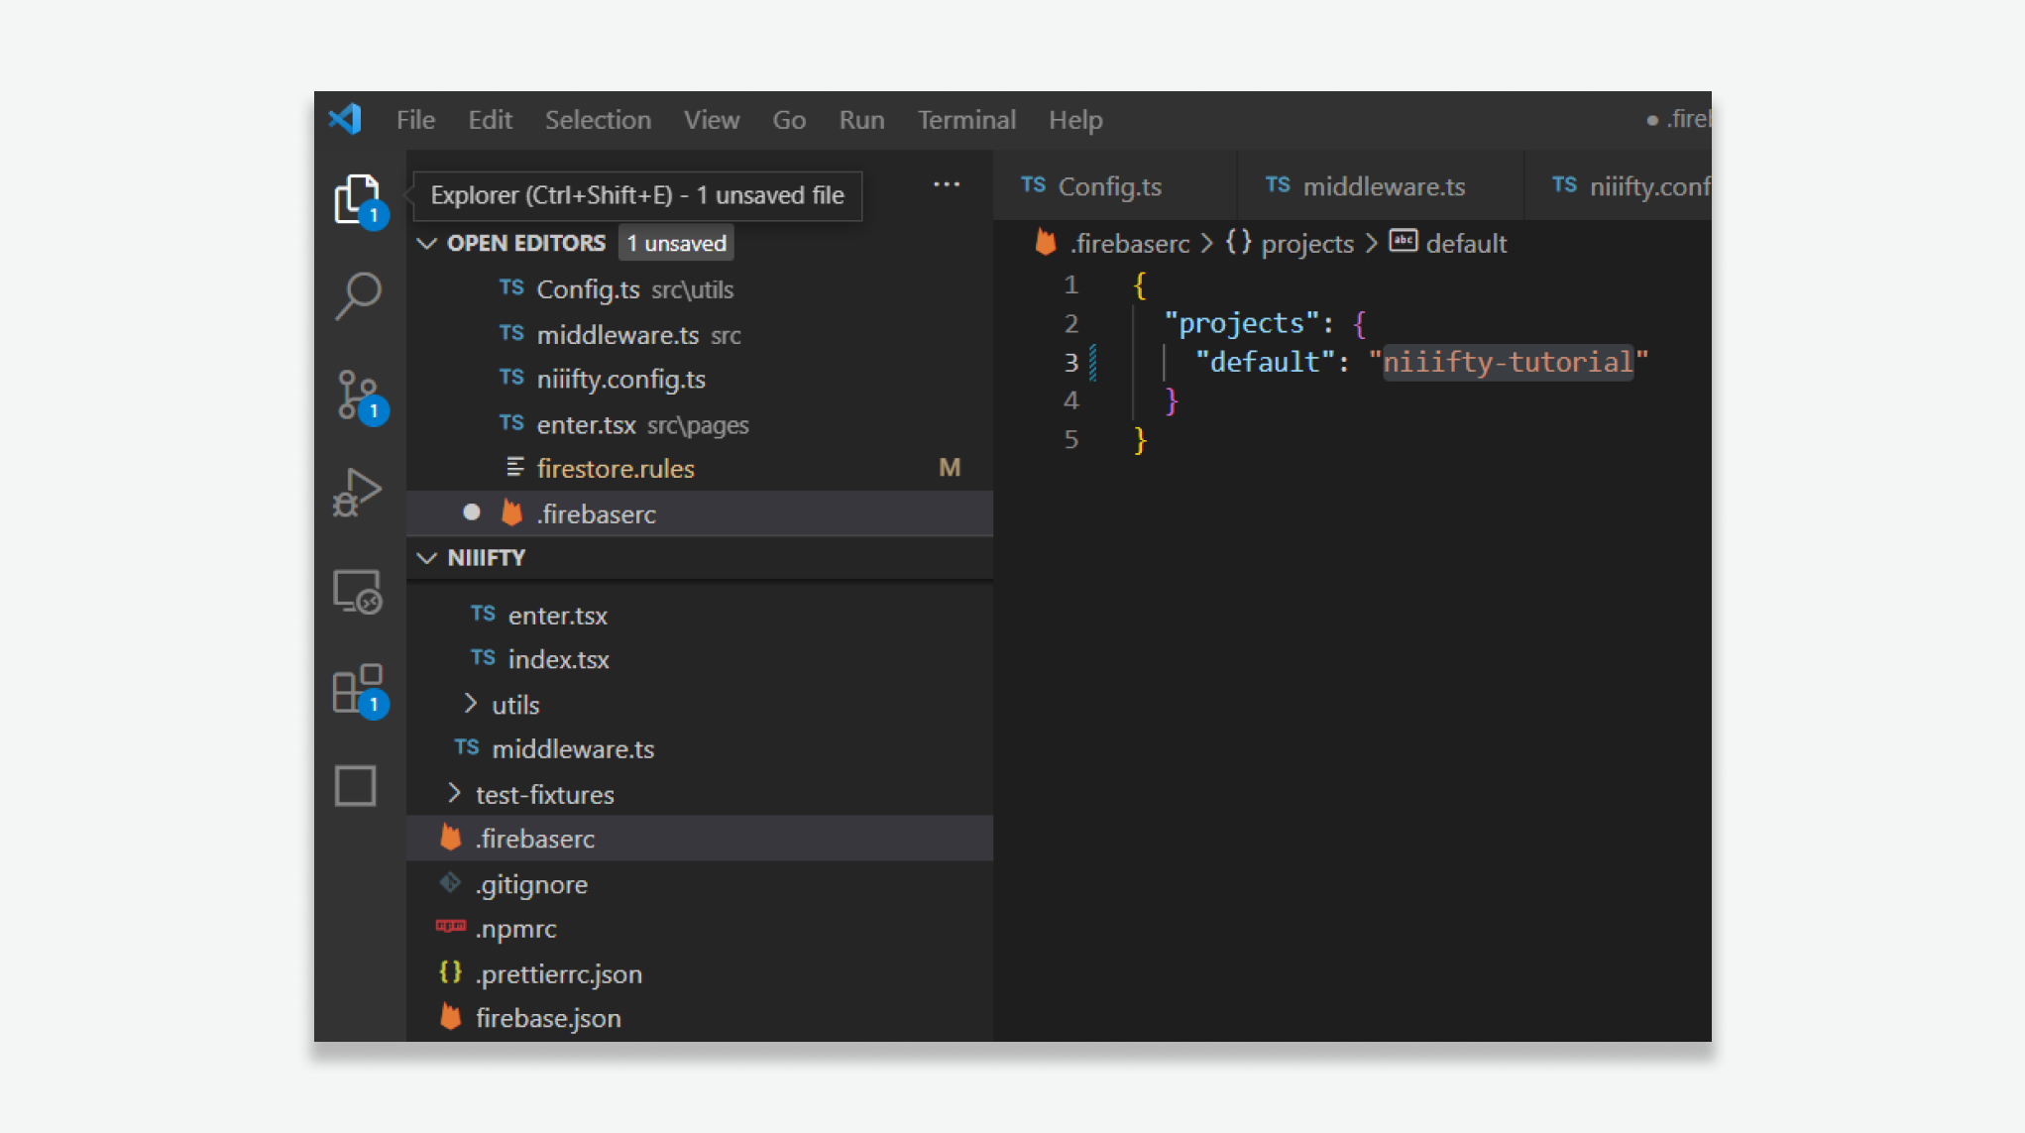Image resolution: width=2025 pixels, height=1133 pixels.
Task: Collapse the NIIIFTY folder section
Action: pos(427,557)
